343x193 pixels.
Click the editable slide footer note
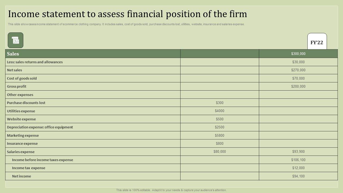click(171, 190)
